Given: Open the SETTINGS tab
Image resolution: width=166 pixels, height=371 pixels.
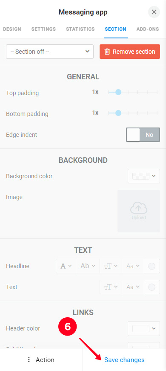Looking at the screenshot, I should click(43, 29).
